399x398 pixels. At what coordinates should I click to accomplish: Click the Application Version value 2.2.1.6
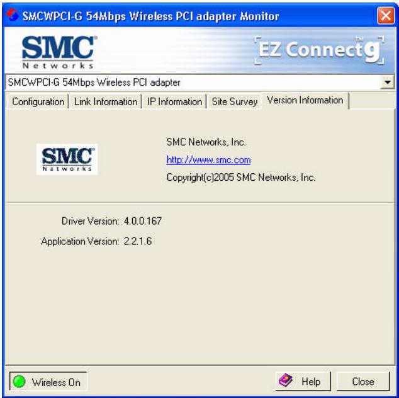pyautogui.click(x=138, y=241)
